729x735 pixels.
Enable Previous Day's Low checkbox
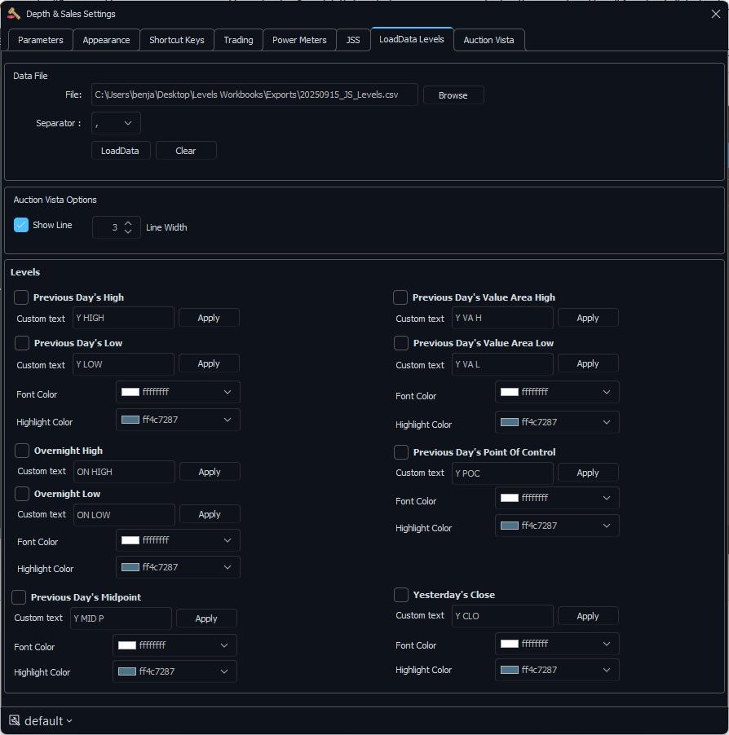[22, 343]
